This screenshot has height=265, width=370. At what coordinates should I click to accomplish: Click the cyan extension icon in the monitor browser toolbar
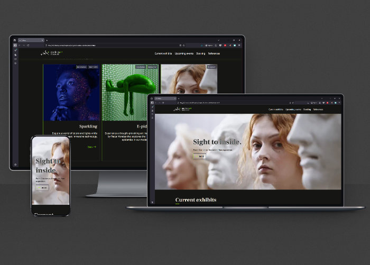point(235,45)
